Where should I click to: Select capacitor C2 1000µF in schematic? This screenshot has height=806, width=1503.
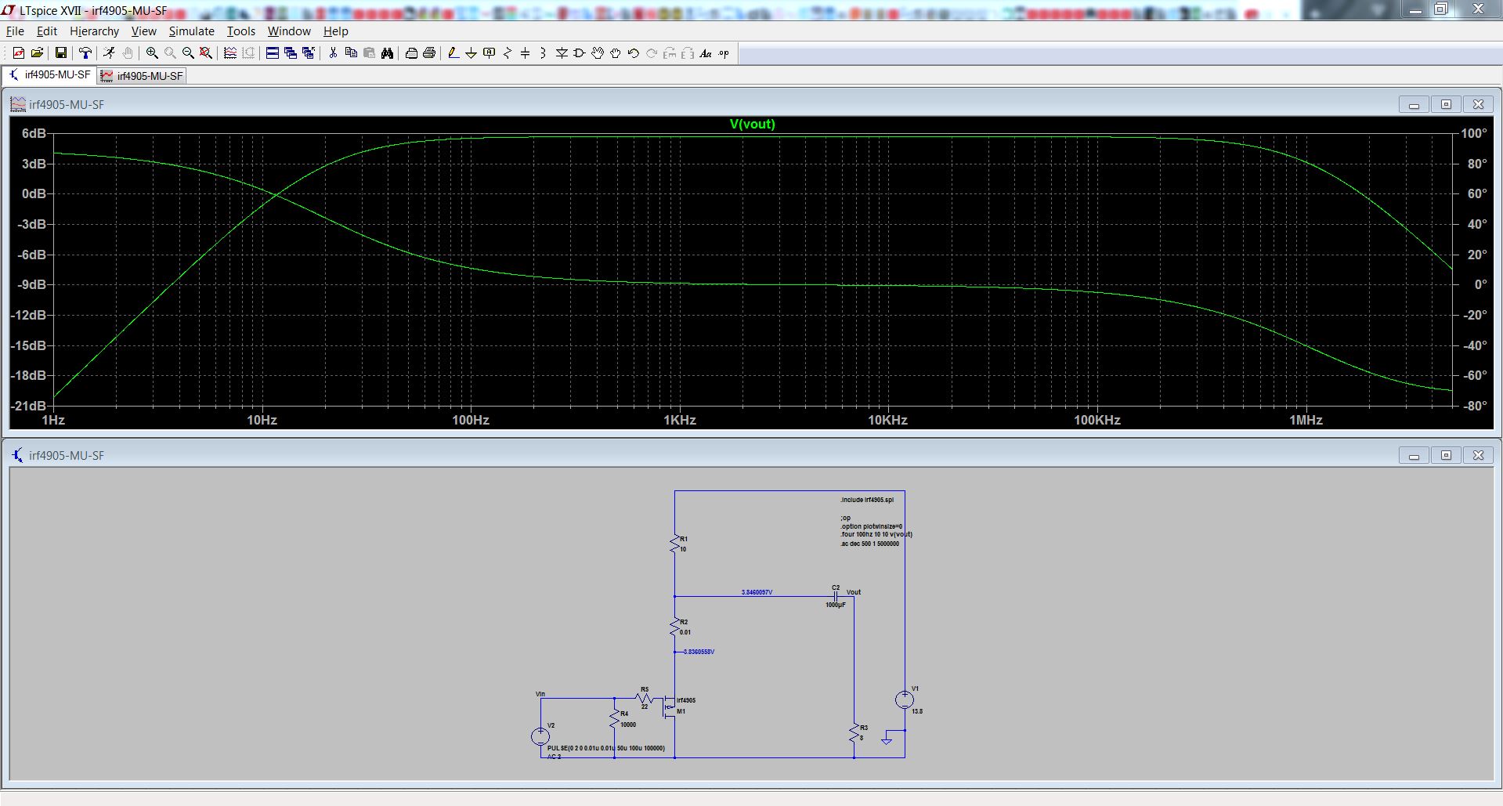[836, 596]
